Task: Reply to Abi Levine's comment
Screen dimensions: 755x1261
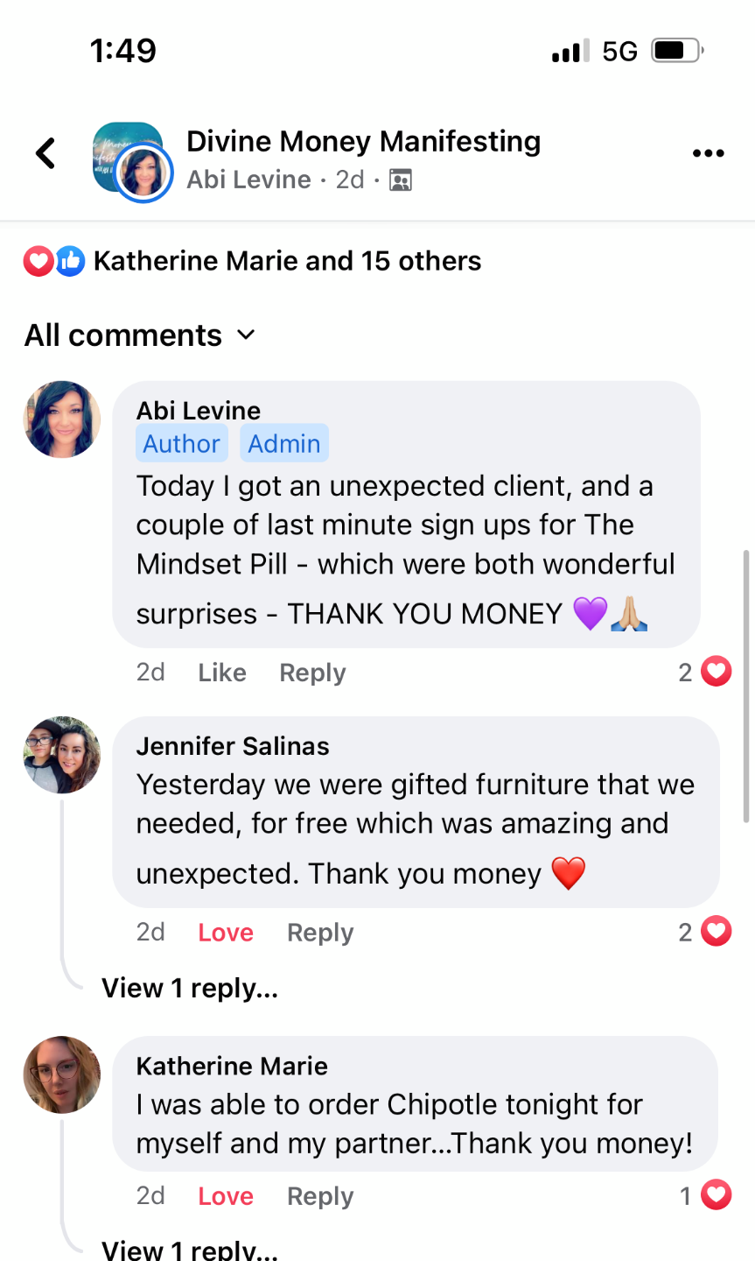Action: click(312, 673)
